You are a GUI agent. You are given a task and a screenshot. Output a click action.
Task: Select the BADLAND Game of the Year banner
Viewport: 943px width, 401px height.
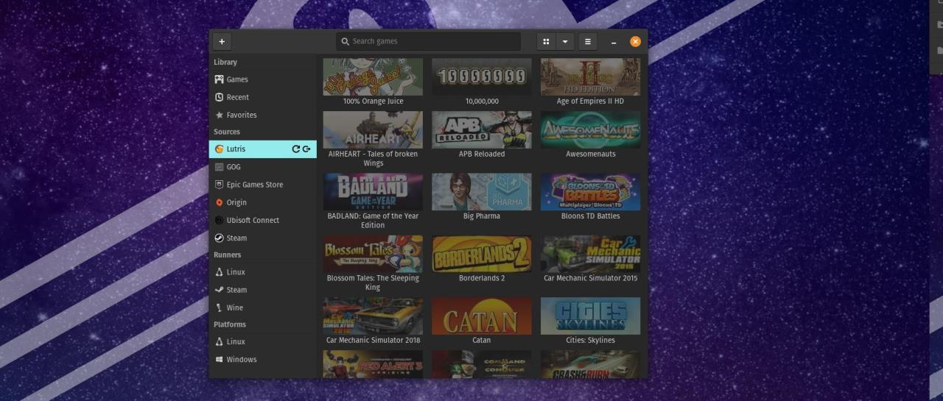[x=373, y=191]
